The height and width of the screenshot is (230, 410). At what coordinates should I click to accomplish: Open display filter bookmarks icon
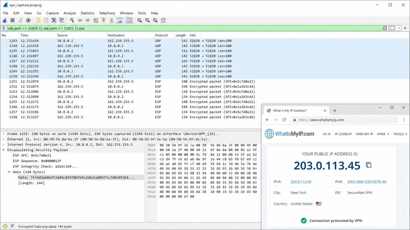[4, 28]
